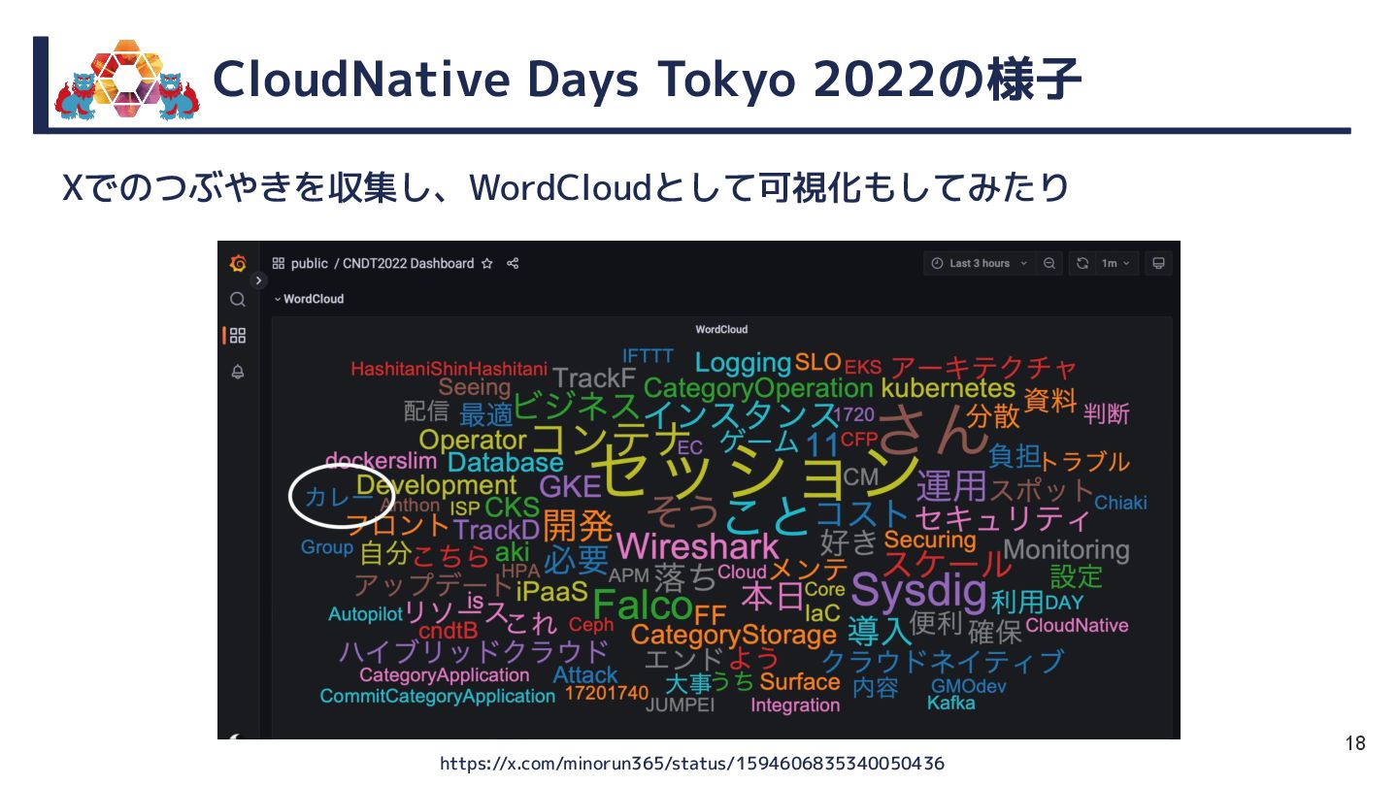Screen dimensions: 1398x786
Task: Click the word アーキテクチャ
Action: (x=983, y=369)
